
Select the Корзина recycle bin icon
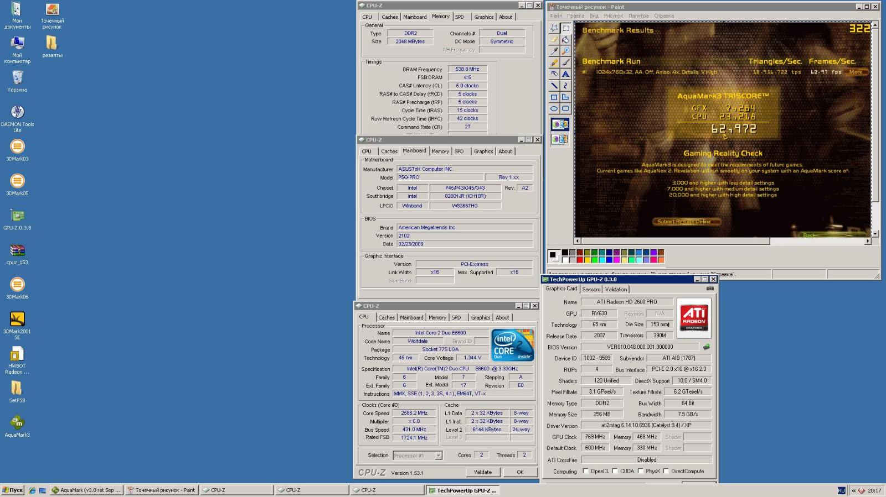[x=17, y=81]
